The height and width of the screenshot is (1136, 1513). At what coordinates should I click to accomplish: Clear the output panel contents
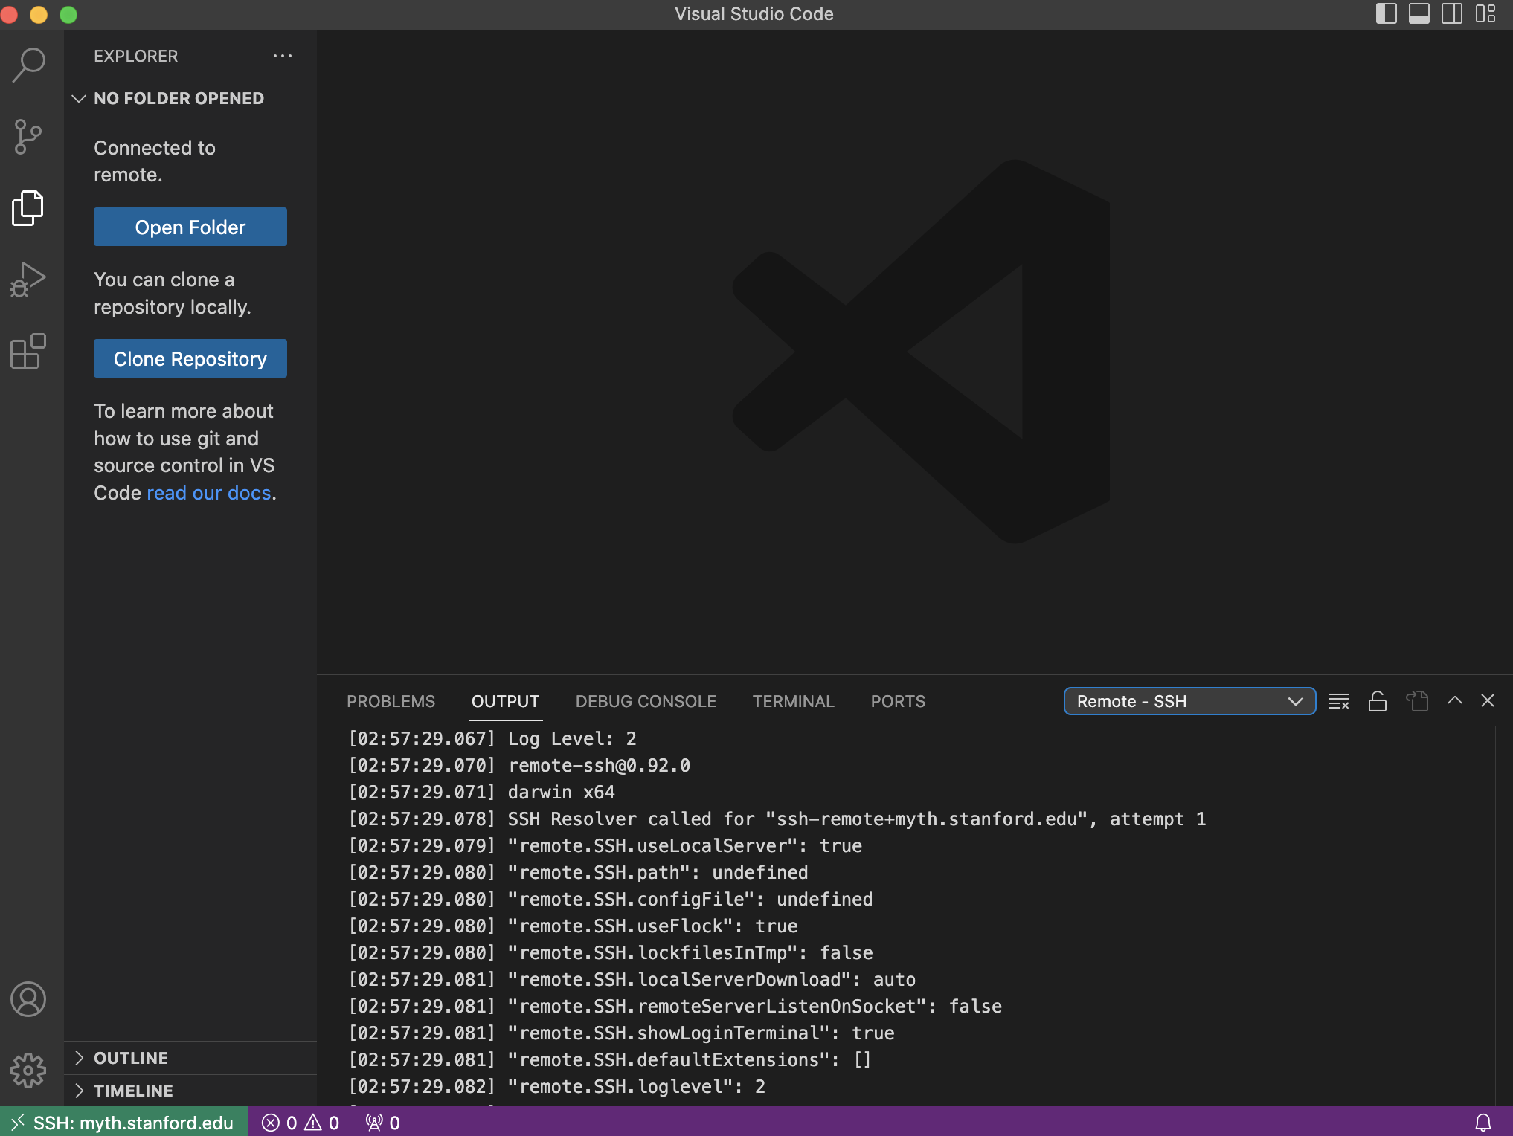tap(1339, 701)
